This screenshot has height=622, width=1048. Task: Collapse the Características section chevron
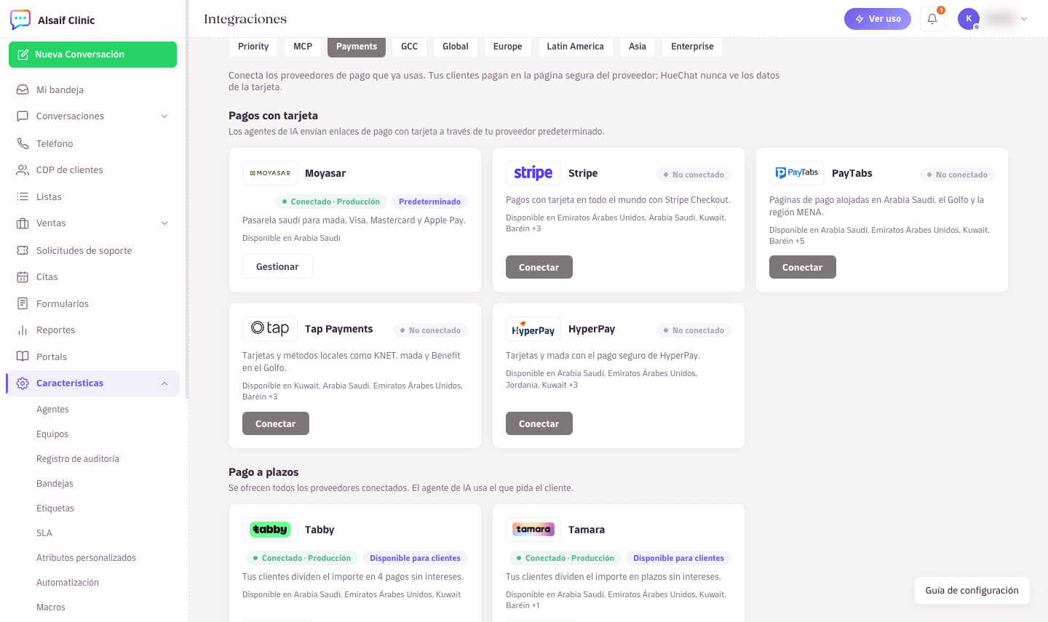(x=164, y=383)
